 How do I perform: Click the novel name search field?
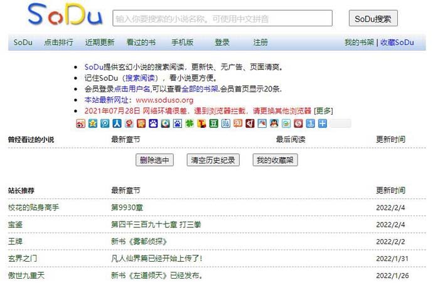222,18
